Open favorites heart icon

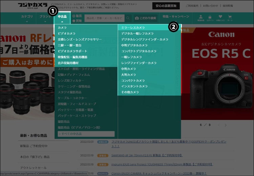tap(220, 18)
